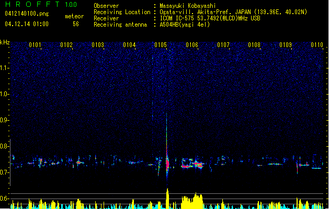
Task: Click the kHz axis unit label
Action: click(5, 42)
